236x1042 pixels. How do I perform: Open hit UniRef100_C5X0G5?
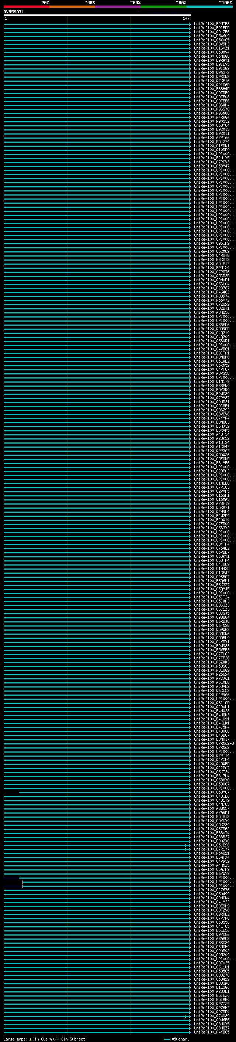click(x=212, y=40)
